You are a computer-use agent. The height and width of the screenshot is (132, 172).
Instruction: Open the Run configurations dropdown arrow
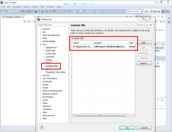[x=32, y=11]
